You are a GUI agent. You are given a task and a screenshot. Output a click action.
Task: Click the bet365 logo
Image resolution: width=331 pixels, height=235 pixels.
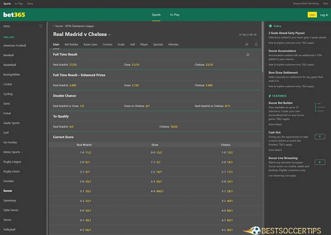coord(14,15)
